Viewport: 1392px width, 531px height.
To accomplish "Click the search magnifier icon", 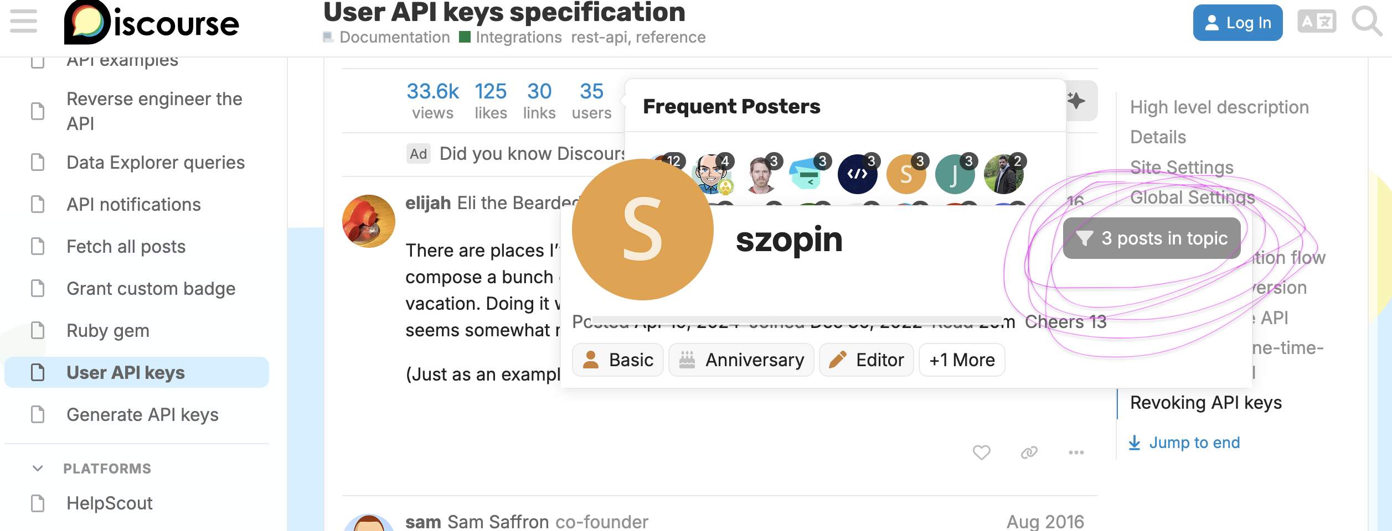I will point(1367,22).
